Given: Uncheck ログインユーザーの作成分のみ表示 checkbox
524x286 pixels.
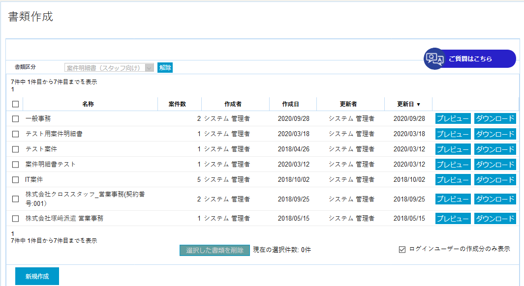Looking at the screenshot, I should 402,249.
